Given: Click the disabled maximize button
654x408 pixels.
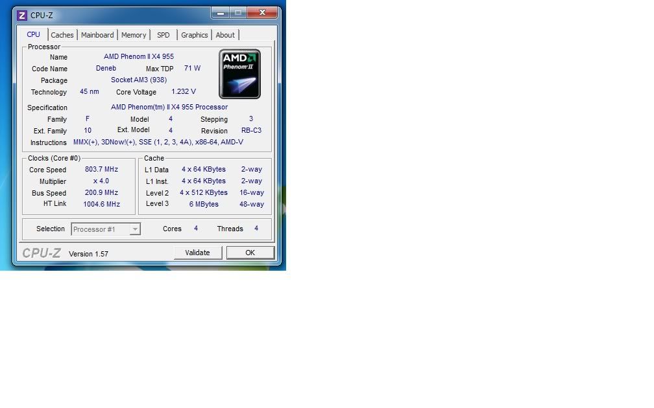Looking at the screenshot, I should pos(238,13).
